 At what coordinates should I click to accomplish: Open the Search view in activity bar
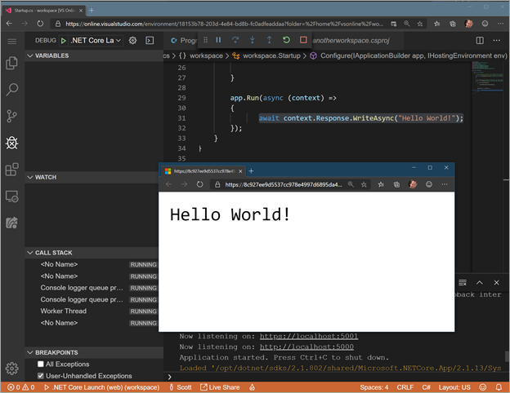[x=11, y=89]
